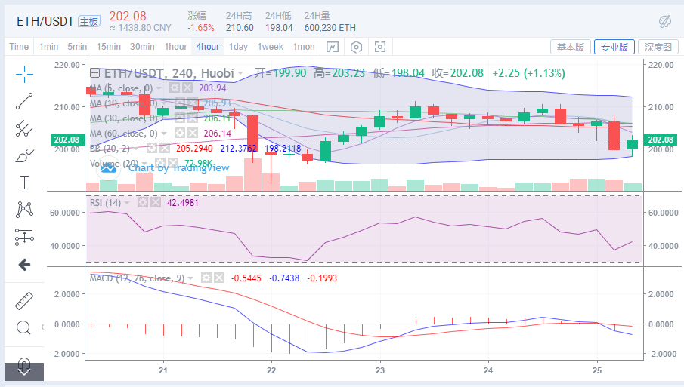The image size is (684, 387).
Task: Open Chart by TradingView link
Action: pyautogui.click(x=179, y=168)
